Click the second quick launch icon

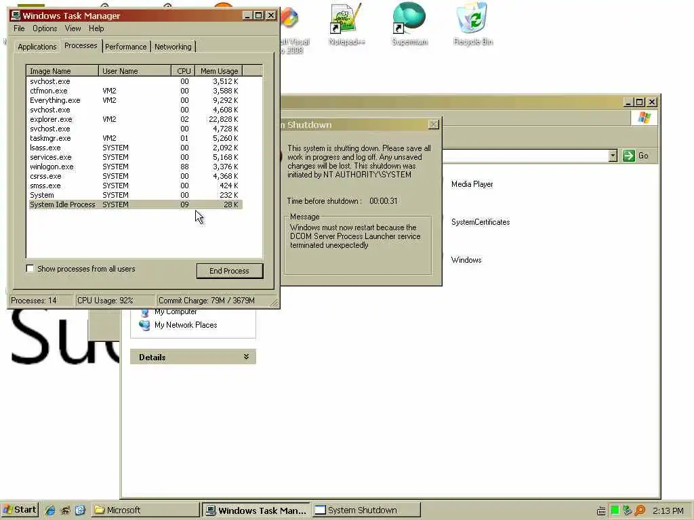65,511
